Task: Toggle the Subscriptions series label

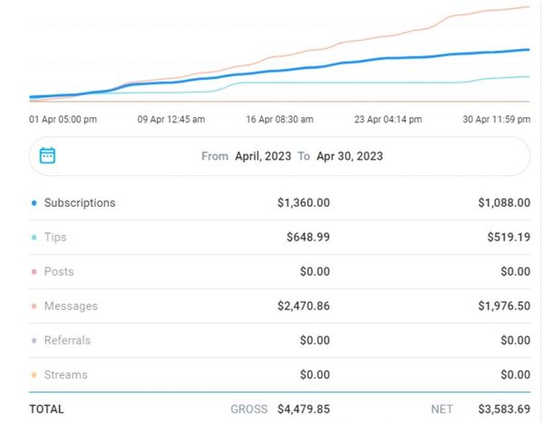Action: point(80,203)
